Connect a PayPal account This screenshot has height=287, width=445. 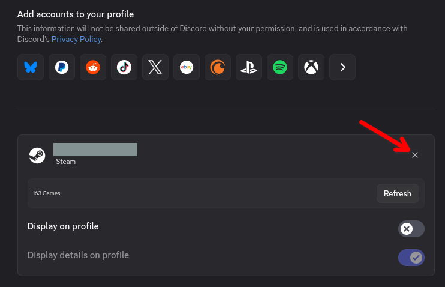click(x=62, y=67)
